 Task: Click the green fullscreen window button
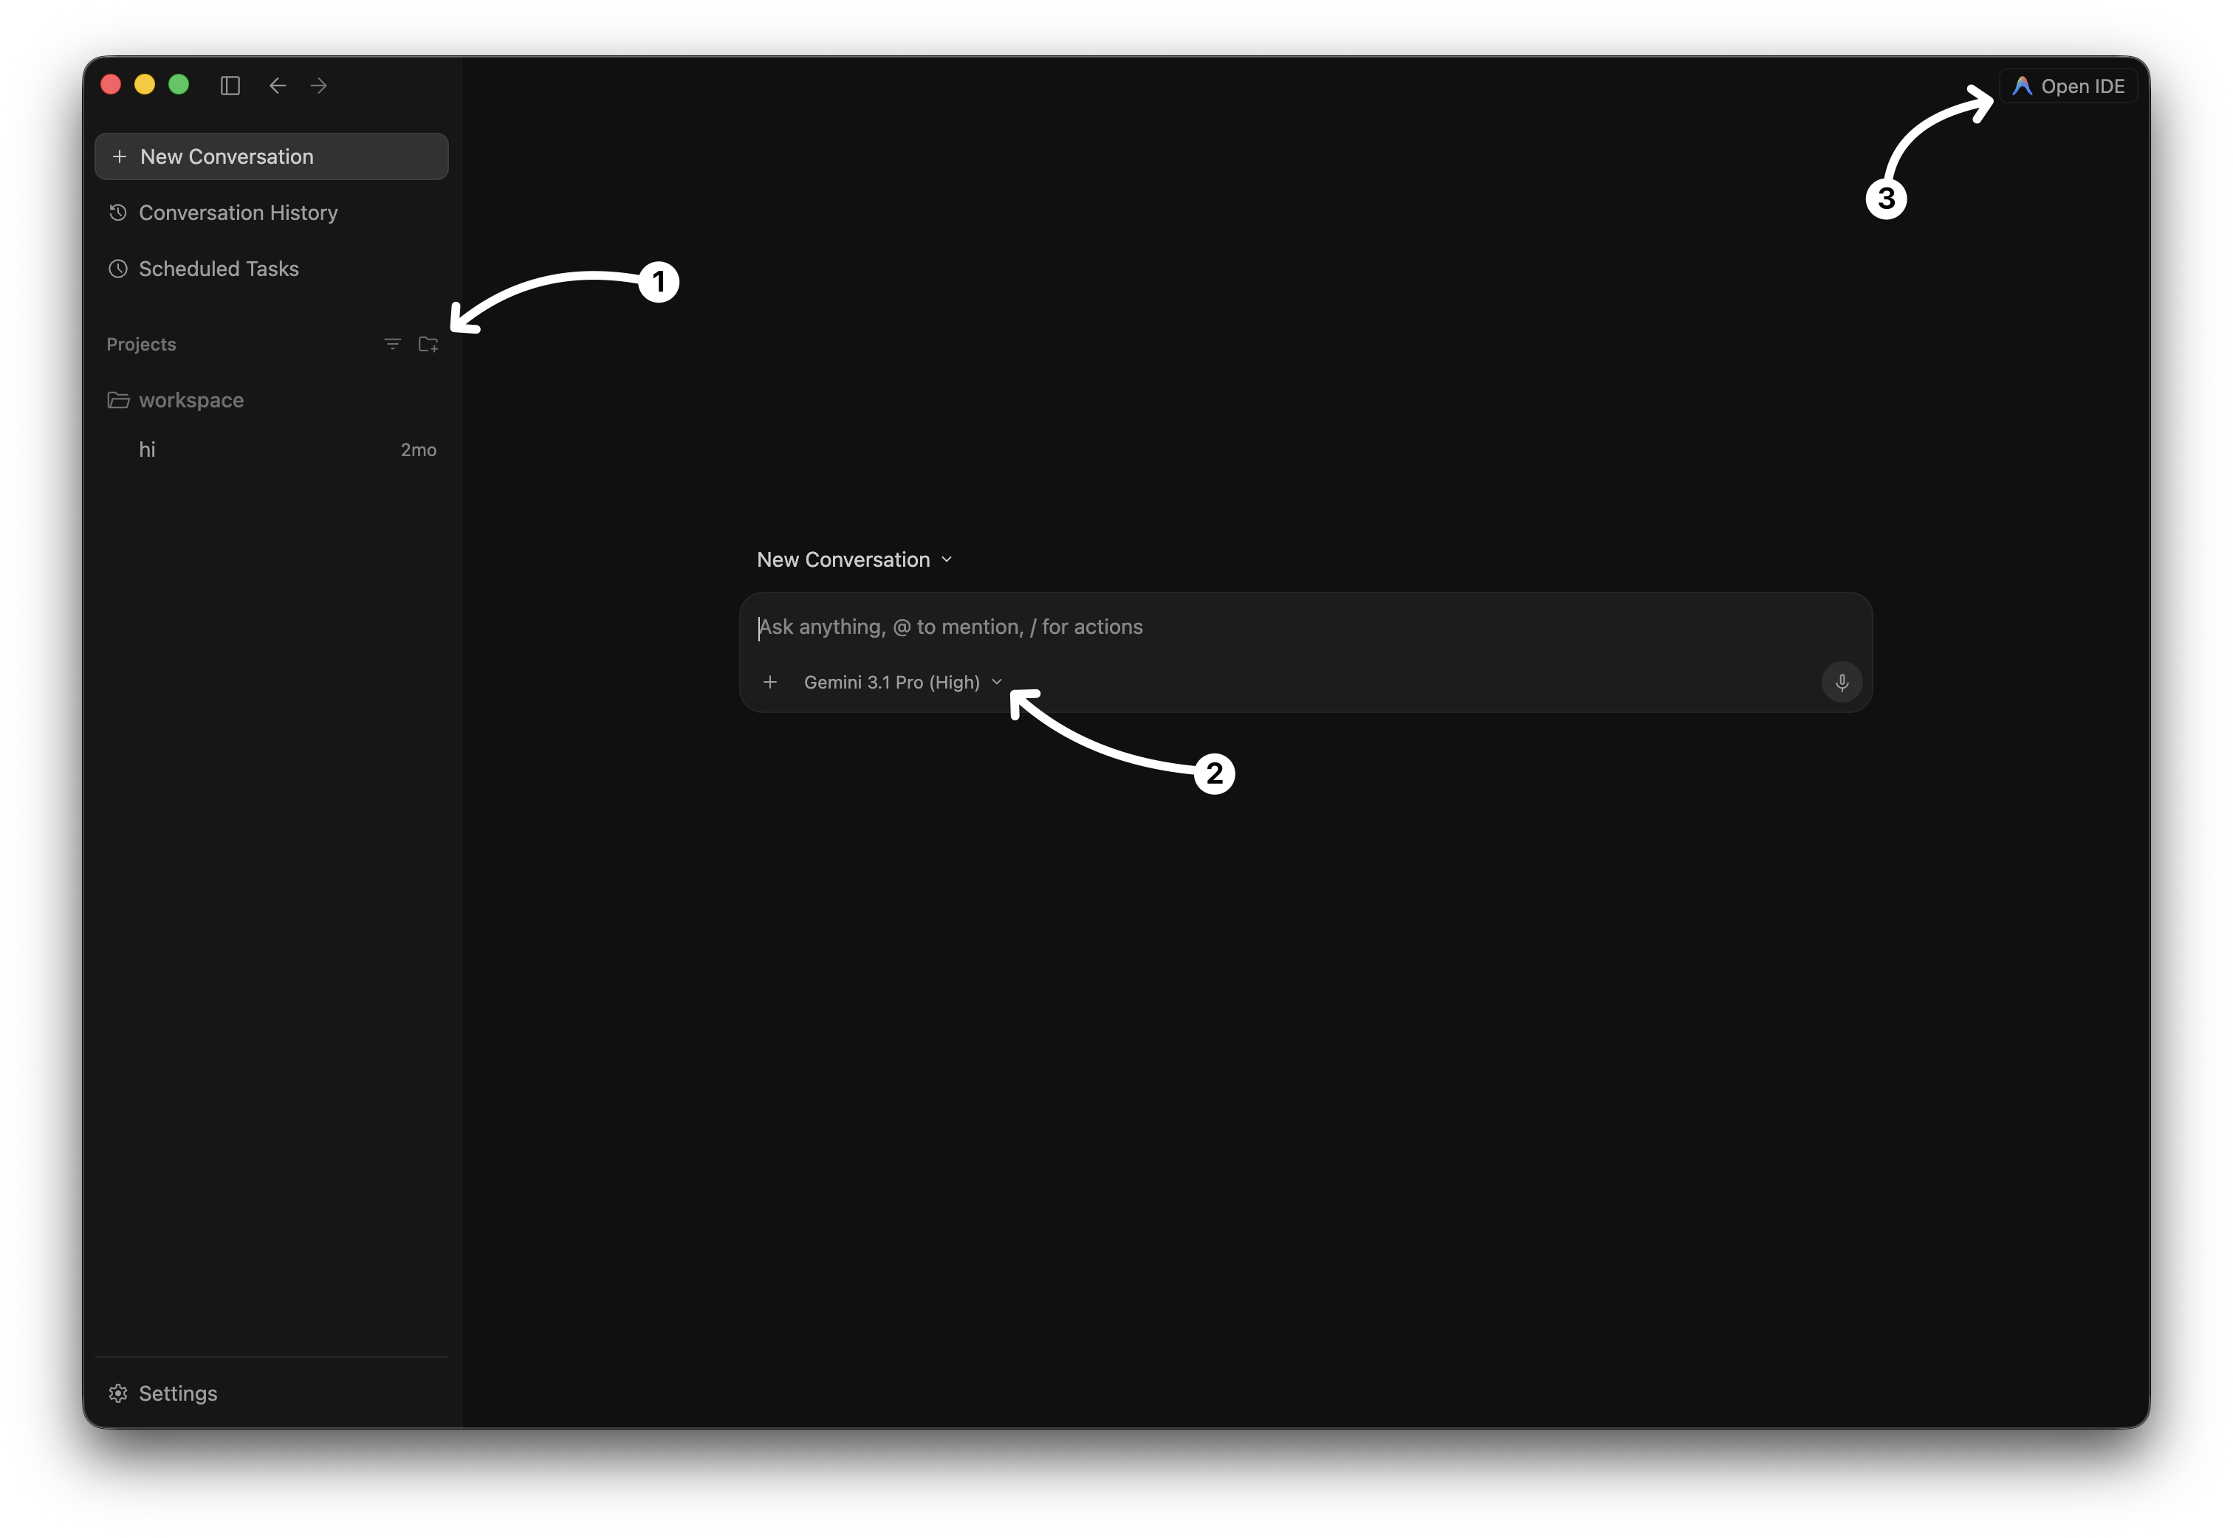[x=179, y=85]
